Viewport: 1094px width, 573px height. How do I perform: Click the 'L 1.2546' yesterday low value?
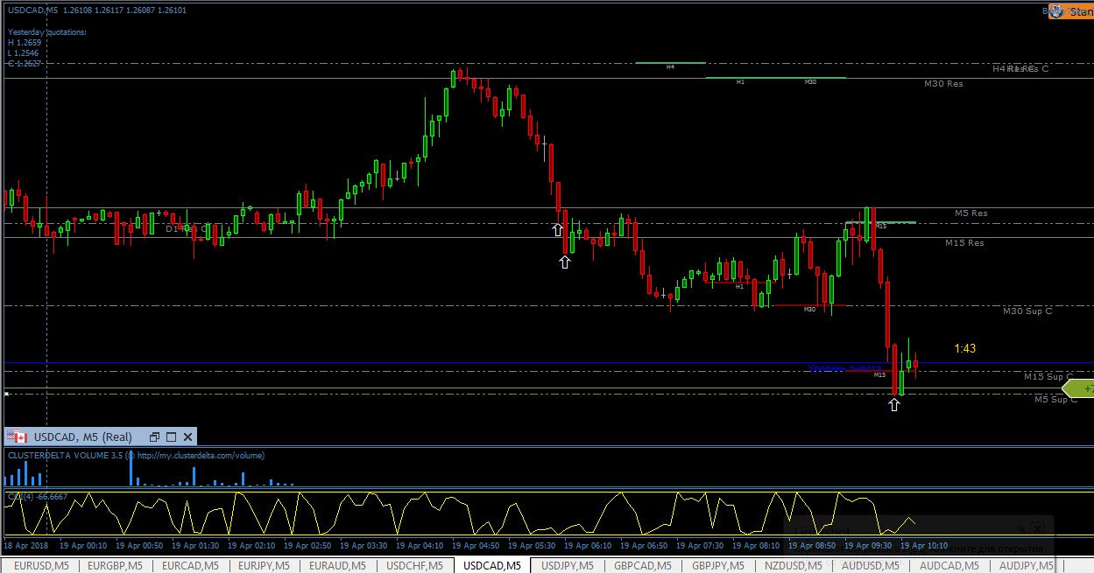click(x=25, y=53)
